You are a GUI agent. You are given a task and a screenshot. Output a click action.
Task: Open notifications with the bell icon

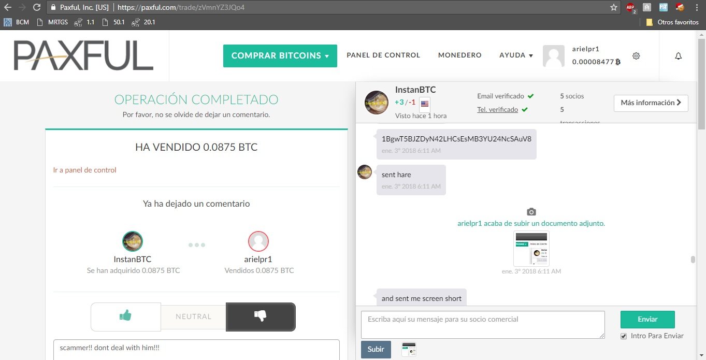(679, 56)
